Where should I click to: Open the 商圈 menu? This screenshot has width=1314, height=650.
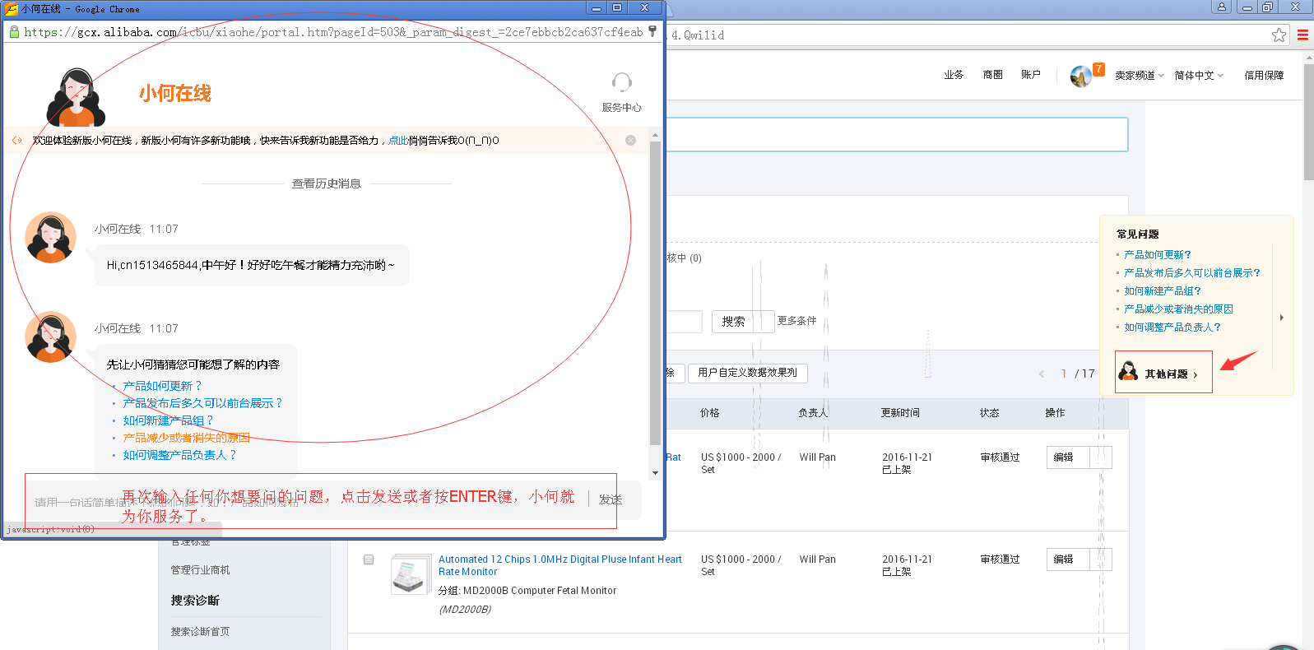click(x=993, y=75)
